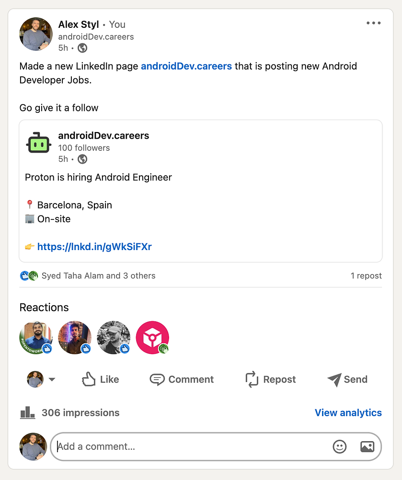Click View analytics

tap(348, 413)
